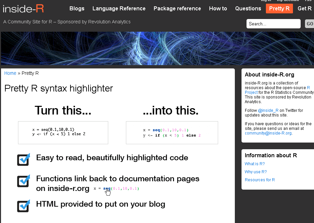Select the highlighted Pretty R tab
Viewport: 314px width, 223px height.
pyautogui.click(x=279, y=9)
